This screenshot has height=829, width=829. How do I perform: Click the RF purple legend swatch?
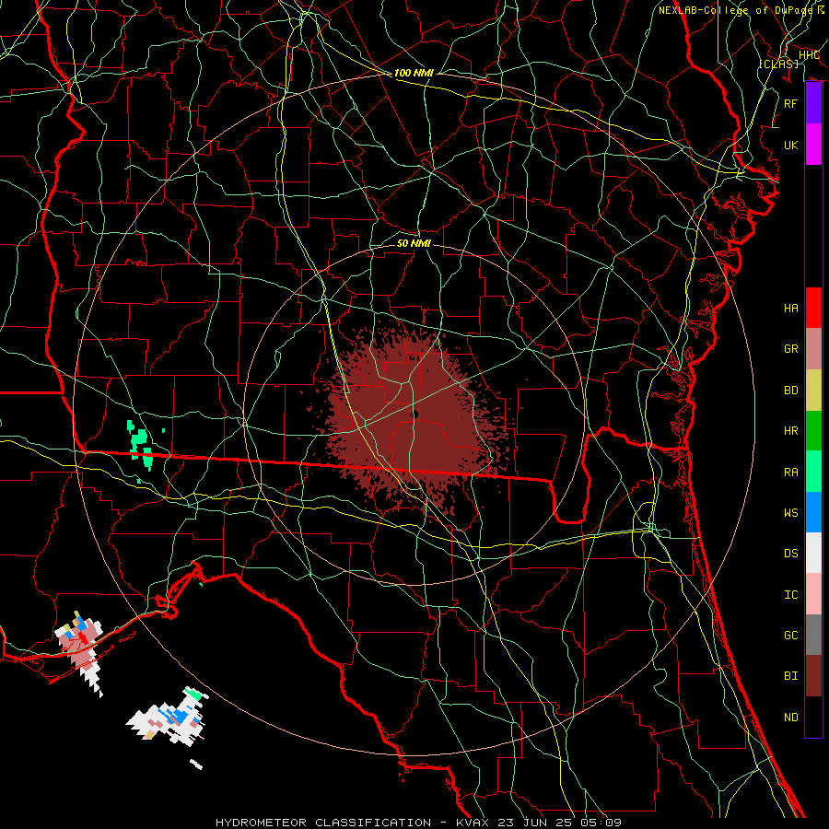pyautogui.click(x=813, y=103)
